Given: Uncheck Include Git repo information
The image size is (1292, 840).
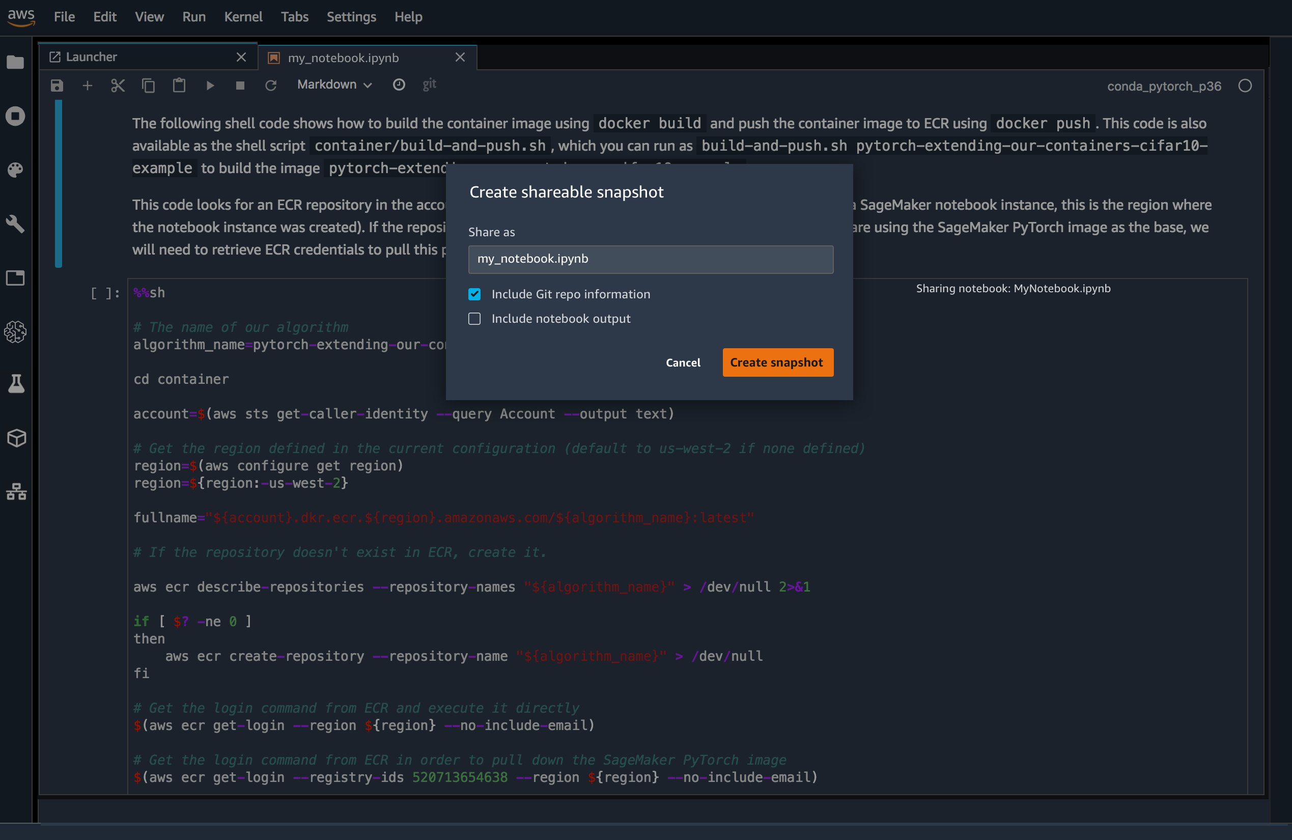Looking at the screenshot, I should point(474,294).
